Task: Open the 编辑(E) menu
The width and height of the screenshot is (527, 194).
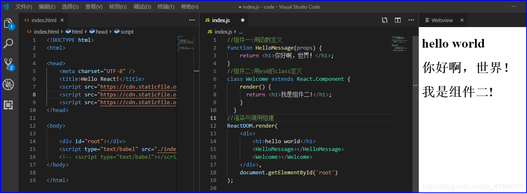Action: [47, 7]
